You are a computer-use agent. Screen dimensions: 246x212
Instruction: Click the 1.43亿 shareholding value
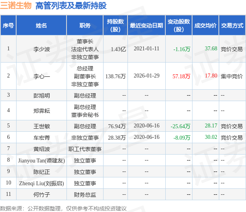[118, 49]
